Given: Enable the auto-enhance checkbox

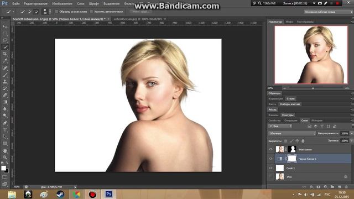Looking at the screenshot, I should tap(91, 12).
